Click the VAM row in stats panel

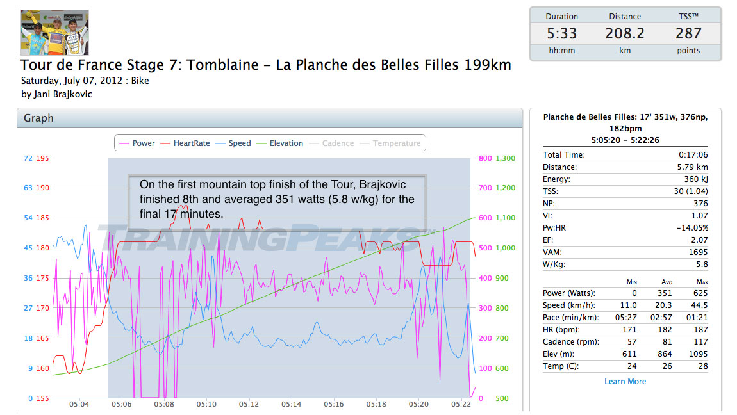[625, 252]
